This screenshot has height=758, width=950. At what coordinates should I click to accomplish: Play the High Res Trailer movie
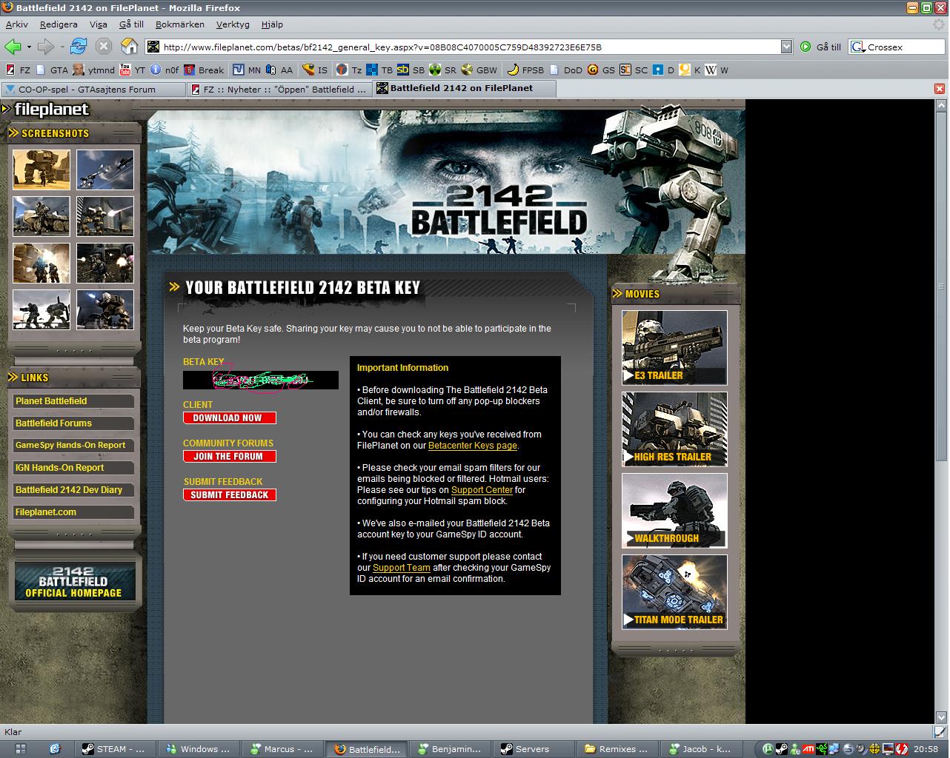(674, 429)
